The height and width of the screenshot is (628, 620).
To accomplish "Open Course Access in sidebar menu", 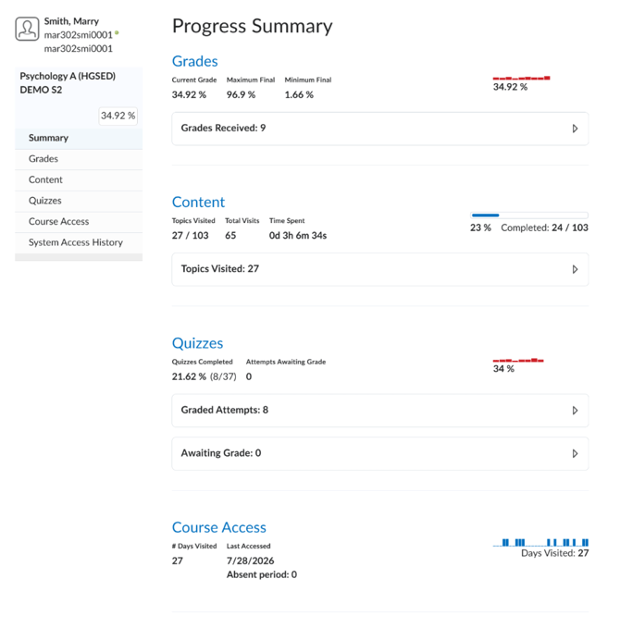I will click(79, 221).
